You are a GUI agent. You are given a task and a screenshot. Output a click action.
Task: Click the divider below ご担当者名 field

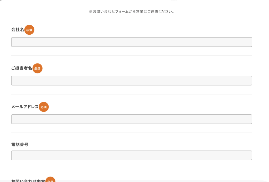coord(131,94)
